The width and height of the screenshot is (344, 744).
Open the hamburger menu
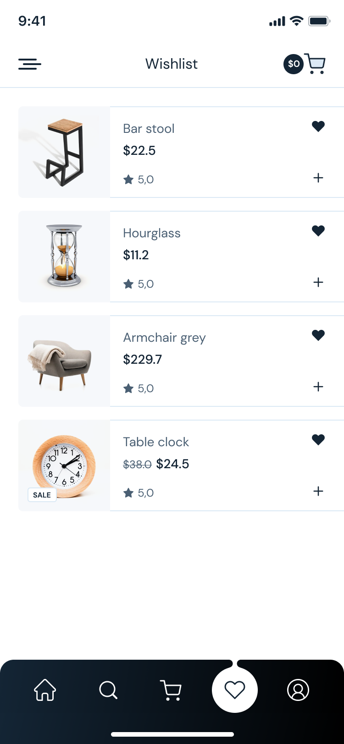30,64
